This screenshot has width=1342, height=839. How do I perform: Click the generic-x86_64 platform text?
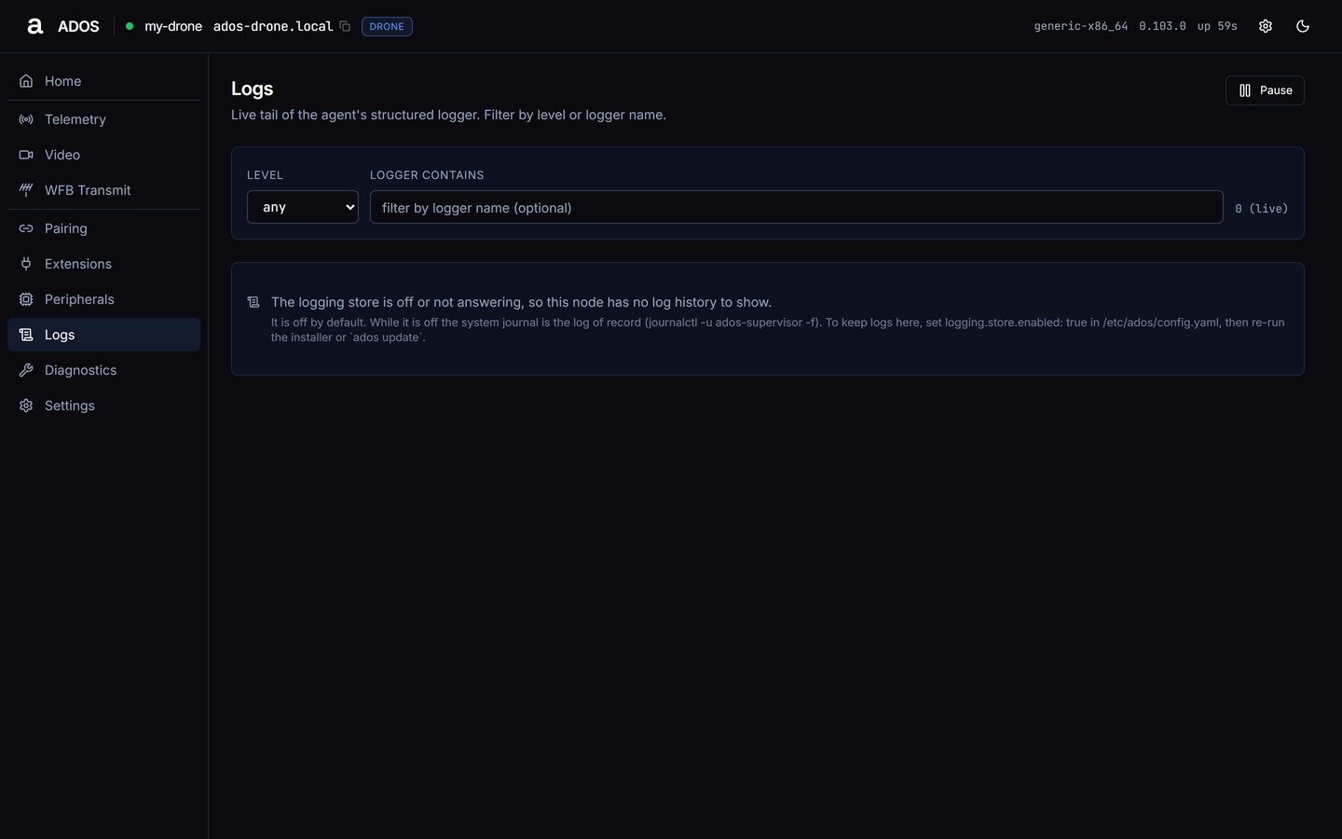1081,26
